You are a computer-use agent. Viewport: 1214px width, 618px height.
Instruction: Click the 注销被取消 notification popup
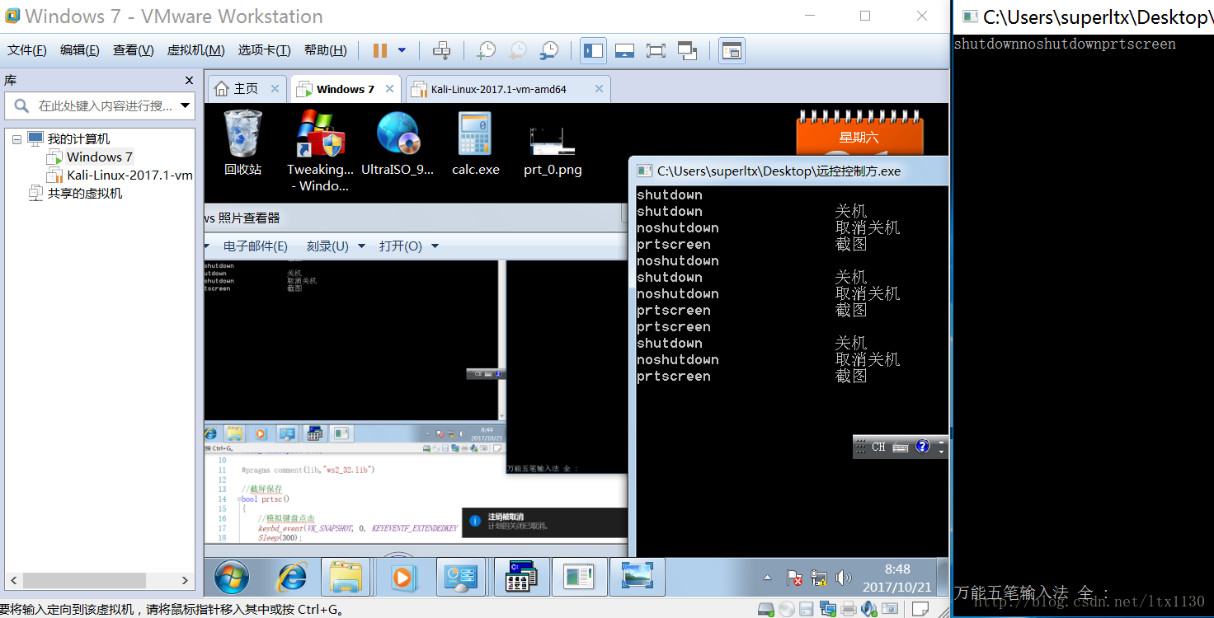[545, 522]
